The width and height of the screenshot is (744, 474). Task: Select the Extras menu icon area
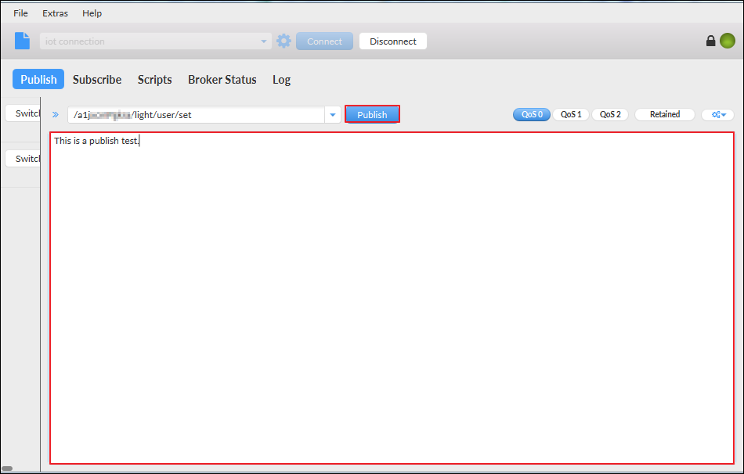click(55, 13)
